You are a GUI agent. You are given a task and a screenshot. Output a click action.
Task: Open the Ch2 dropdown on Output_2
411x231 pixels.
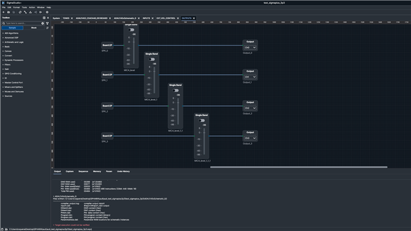(x=250, y=108)
